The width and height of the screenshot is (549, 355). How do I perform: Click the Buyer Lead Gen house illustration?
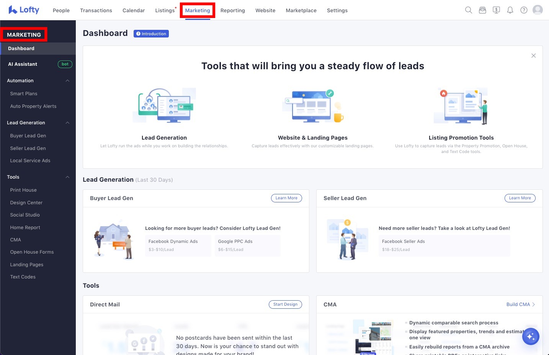(113, 239)
